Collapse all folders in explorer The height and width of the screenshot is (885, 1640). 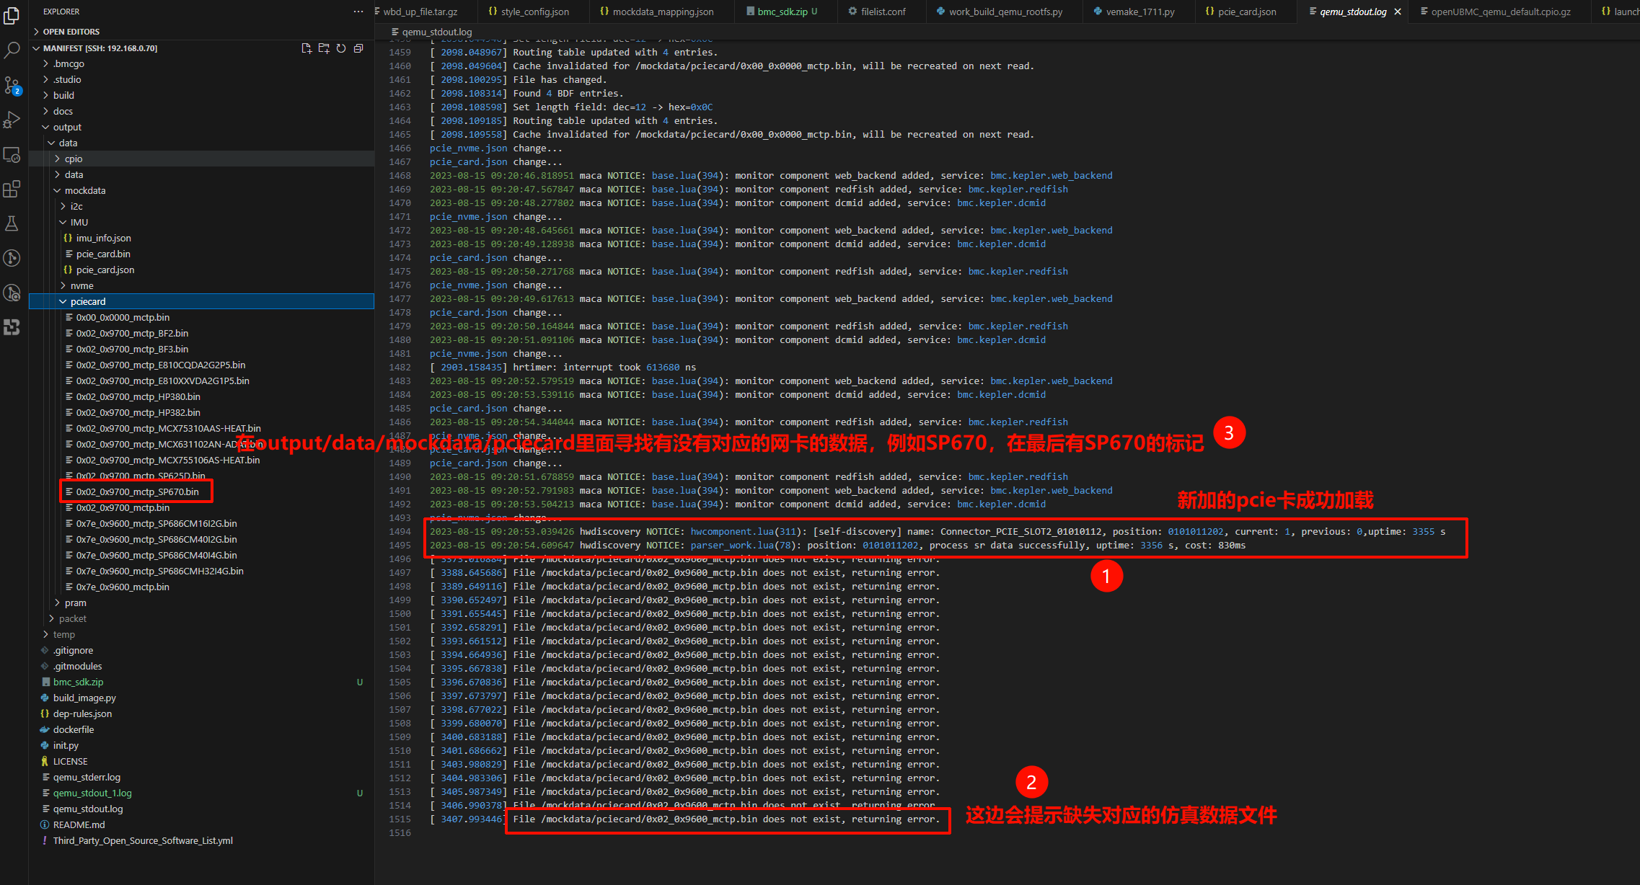pos(358,48)
